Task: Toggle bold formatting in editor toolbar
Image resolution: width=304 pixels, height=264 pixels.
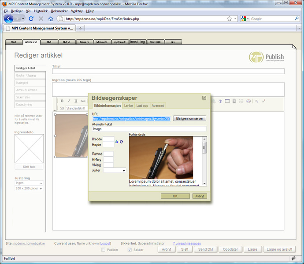Action: click(62, 101)
